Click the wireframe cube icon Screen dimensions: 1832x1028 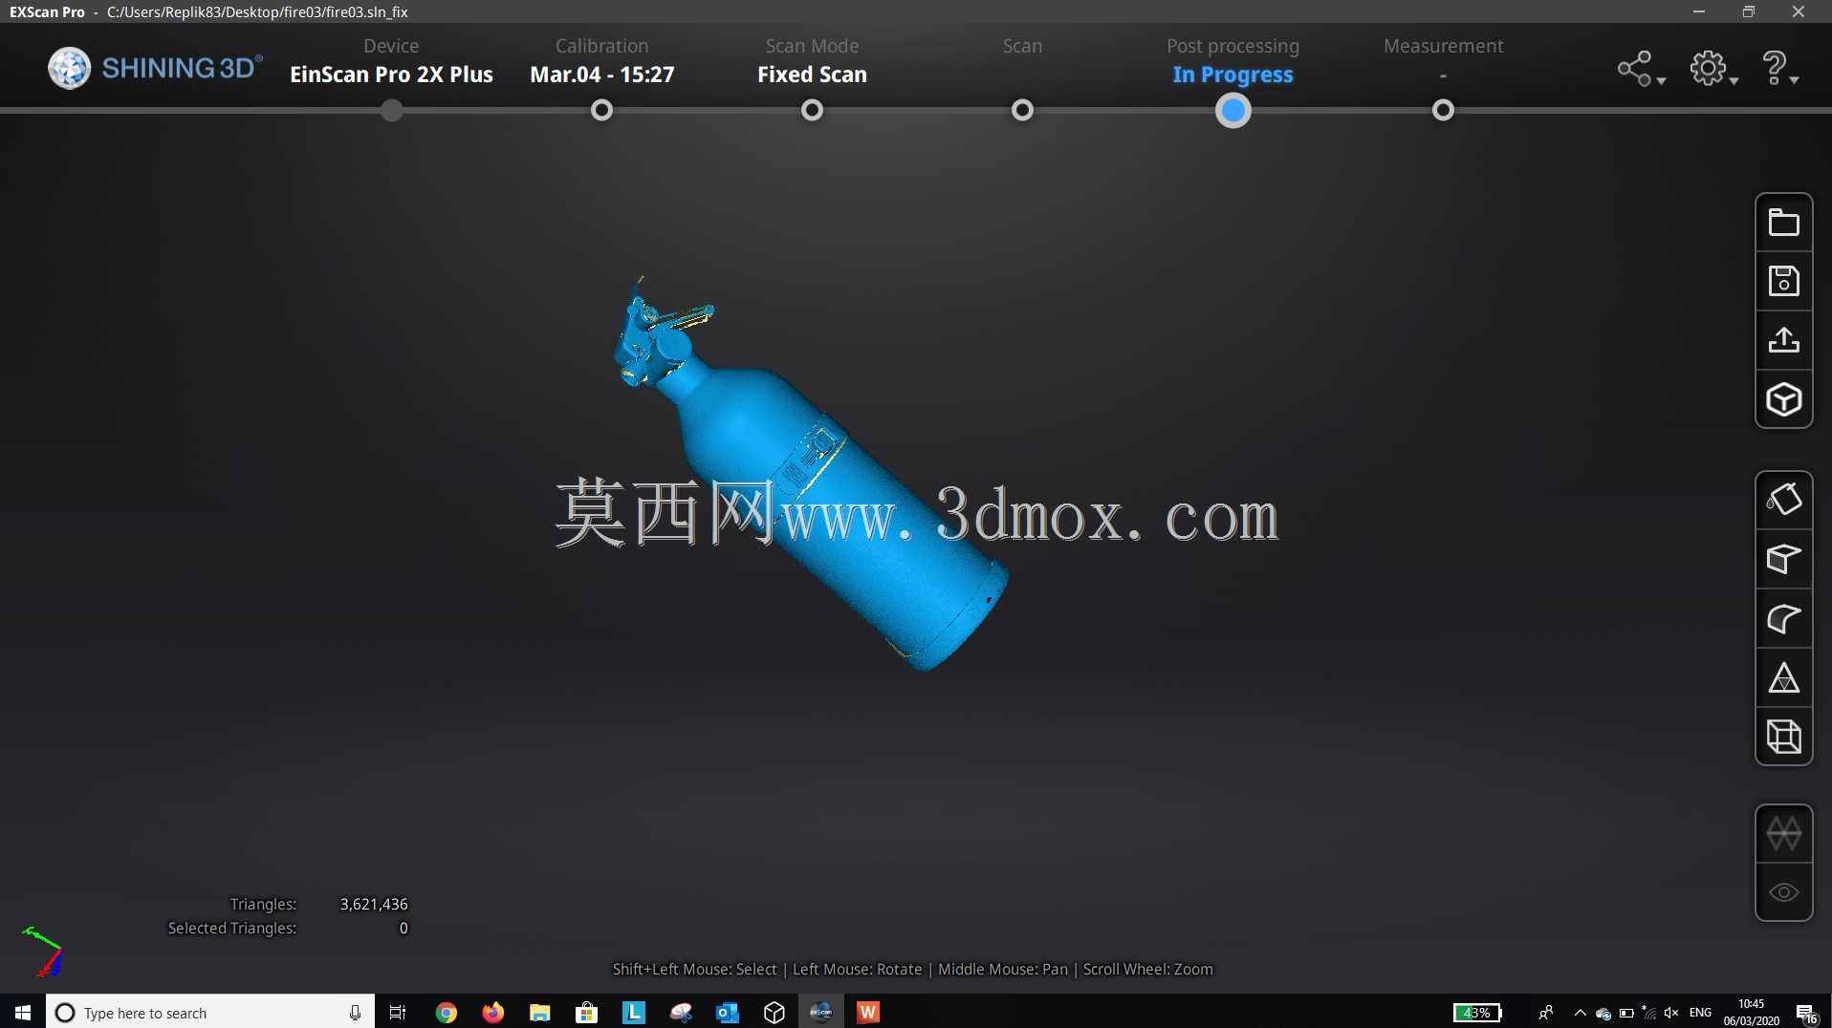point(1783,737)
